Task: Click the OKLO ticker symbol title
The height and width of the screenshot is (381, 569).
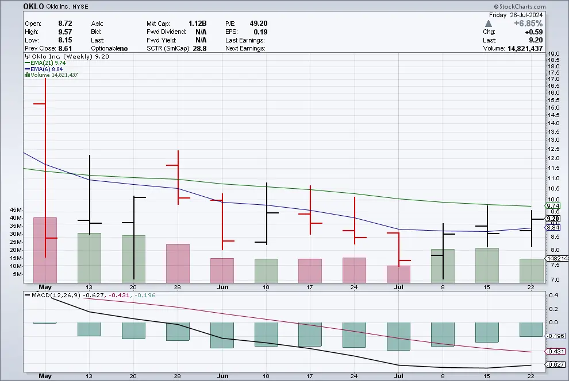Action: 33,6
